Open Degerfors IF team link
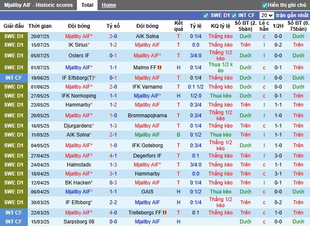This screenshot has height=226, width=310. 147,156
